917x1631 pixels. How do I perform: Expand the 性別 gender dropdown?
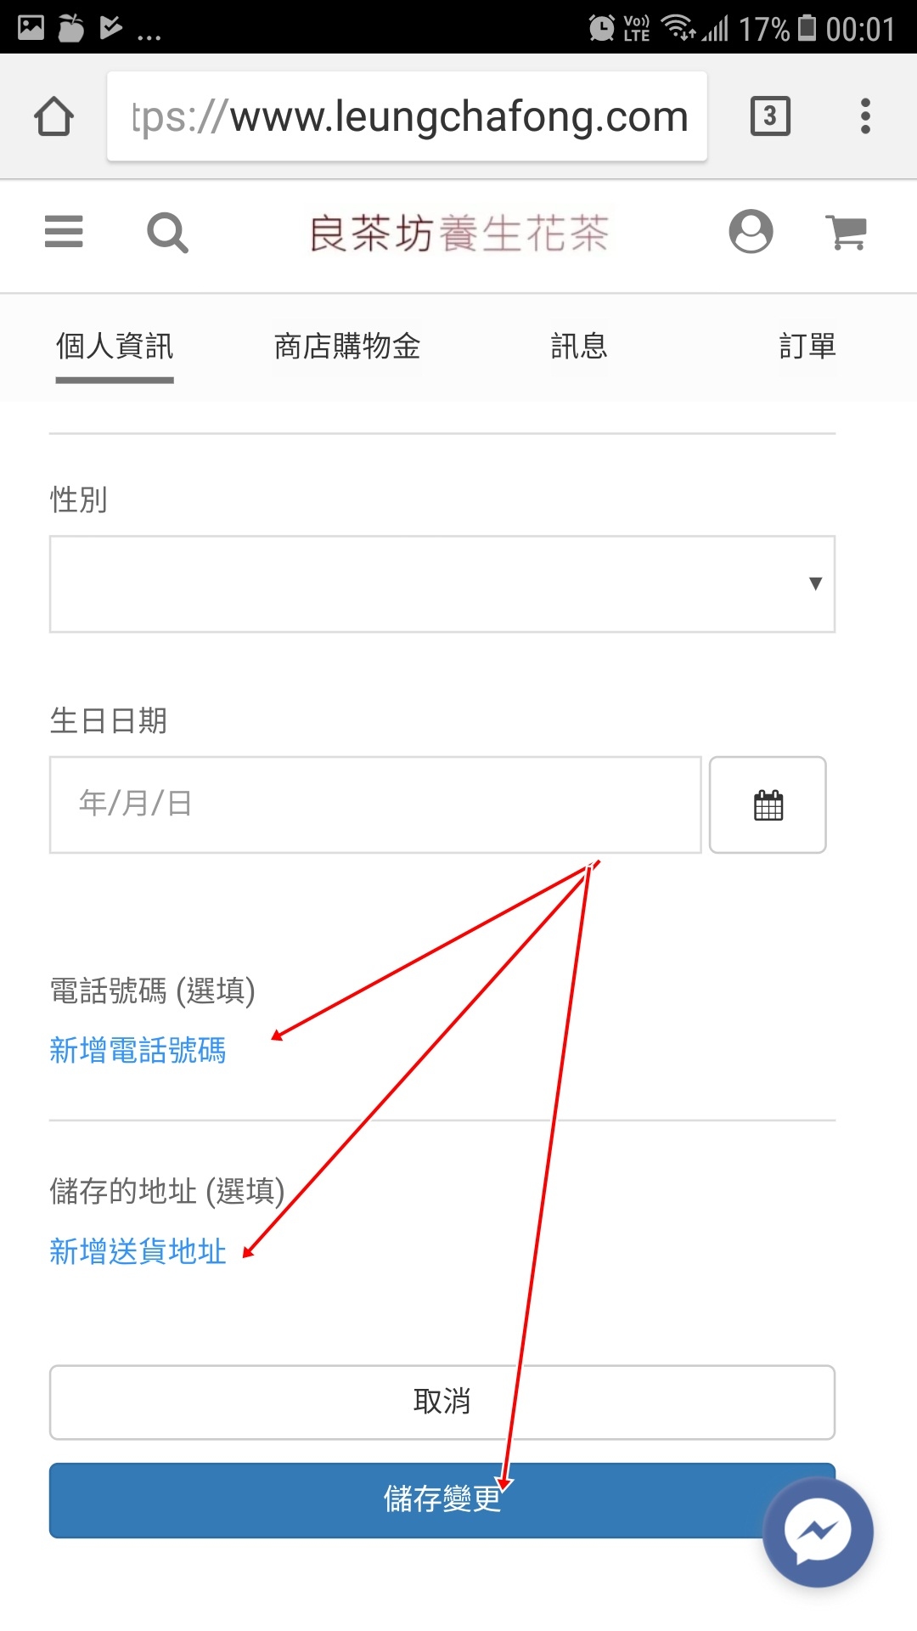pos(442,584)
